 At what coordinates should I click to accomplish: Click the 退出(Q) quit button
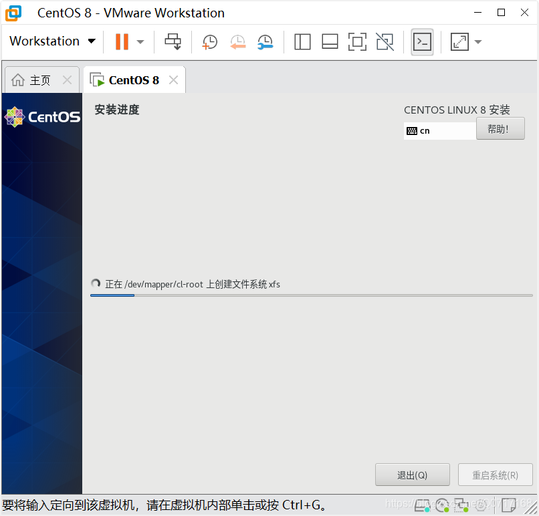click(412, 475)
